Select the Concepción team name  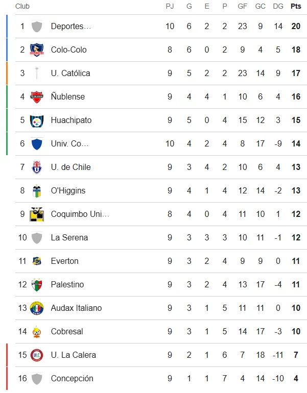pyautogui.click(x=72, y=379)
